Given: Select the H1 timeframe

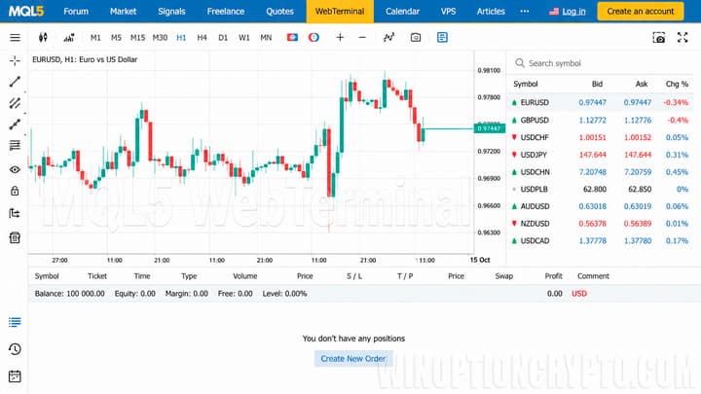Looking at the screenshot, I should pyautogui.click(x=181, y=38).
